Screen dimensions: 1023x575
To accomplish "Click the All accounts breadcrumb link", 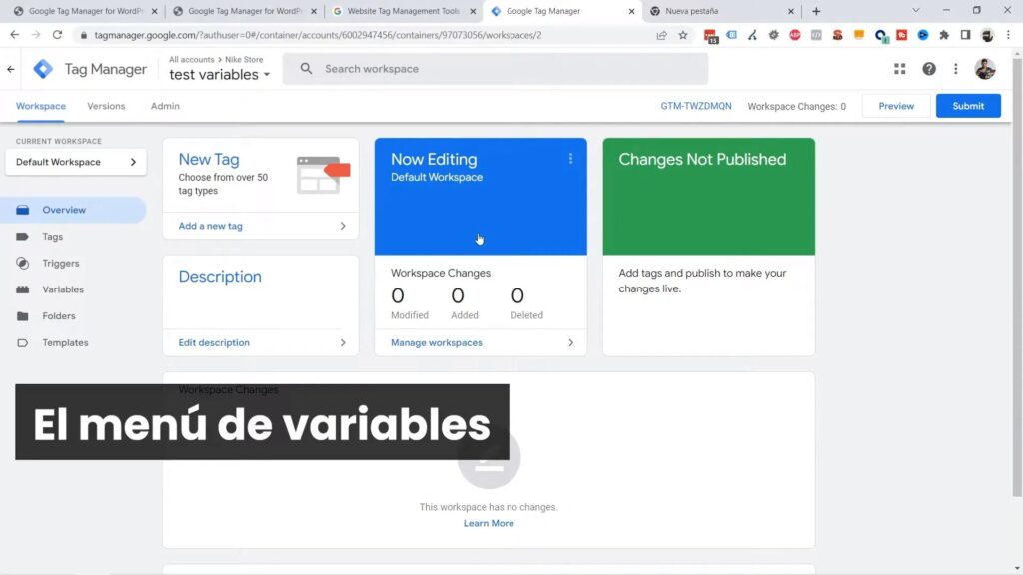I will pyautogui.click(x=191, y=59).
